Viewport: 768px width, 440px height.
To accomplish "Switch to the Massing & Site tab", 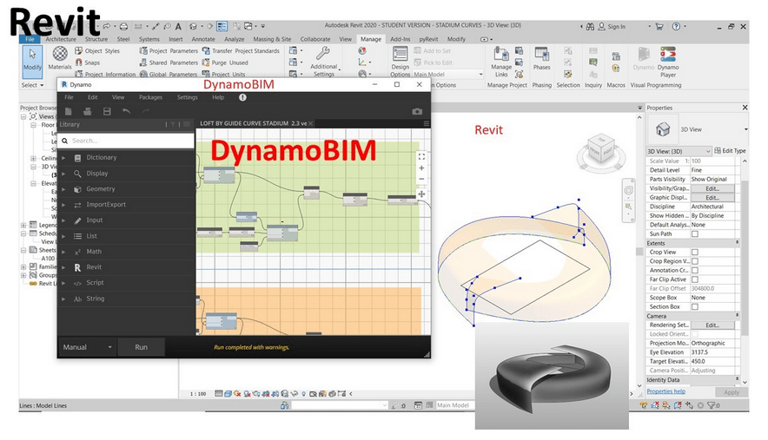I will pyautogui.click(x=273, y=39).
